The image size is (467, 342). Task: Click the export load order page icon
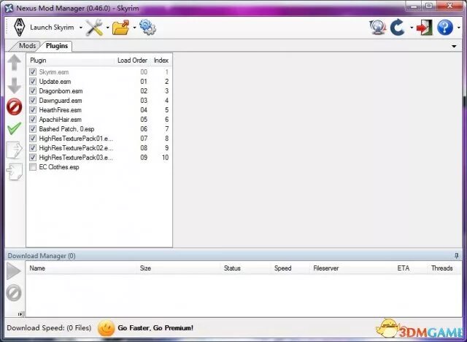pos(15,150)
